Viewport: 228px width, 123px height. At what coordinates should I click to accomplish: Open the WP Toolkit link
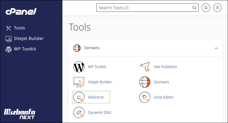click(97, 67)
